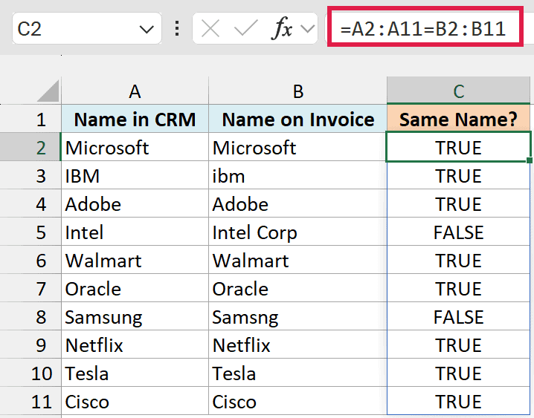Select cell B2 containing Microsoft
534x418 pixels.
[x=298, y=148]
